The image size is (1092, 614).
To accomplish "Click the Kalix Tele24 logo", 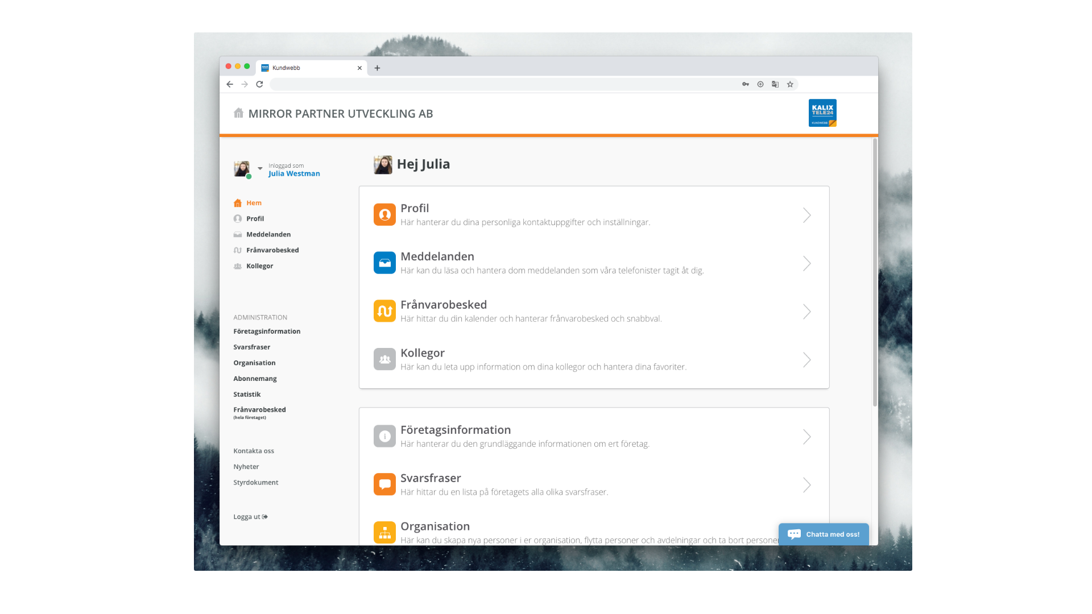I will click(x=822, y=113).
